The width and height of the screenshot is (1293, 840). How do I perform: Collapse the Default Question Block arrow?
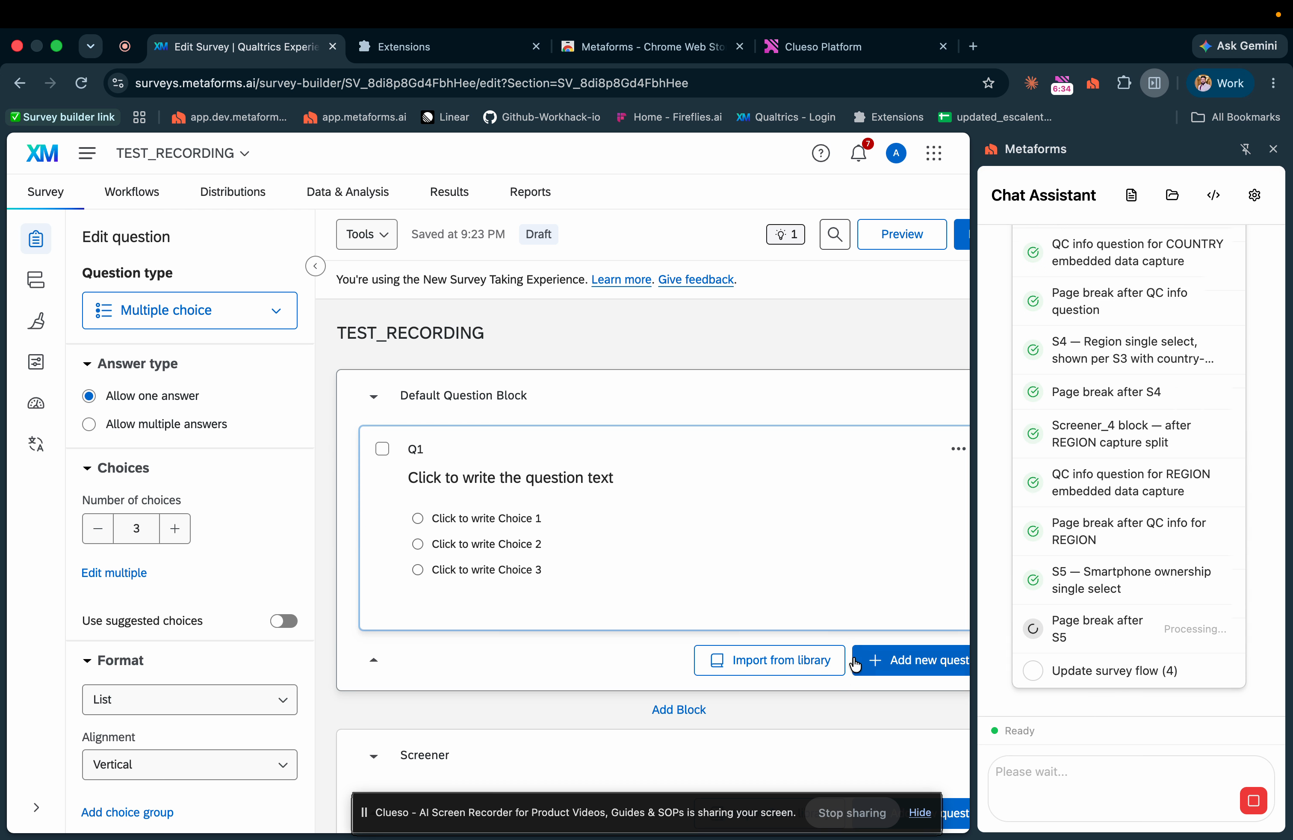pyautogui.click(x=373, y=396)
